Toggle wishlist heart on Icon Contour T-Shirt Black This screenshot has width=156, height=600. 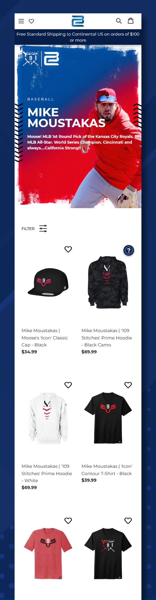[x=128, y=385]
